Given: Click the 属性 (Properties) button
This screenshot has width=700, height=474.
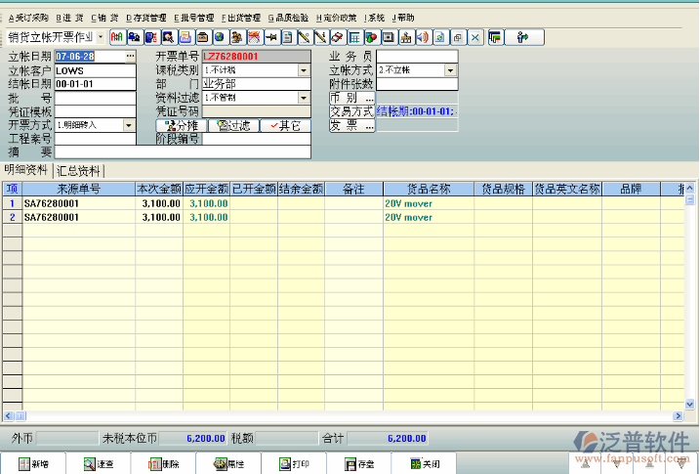Looking at the screenshot, I should pos(228,463).
